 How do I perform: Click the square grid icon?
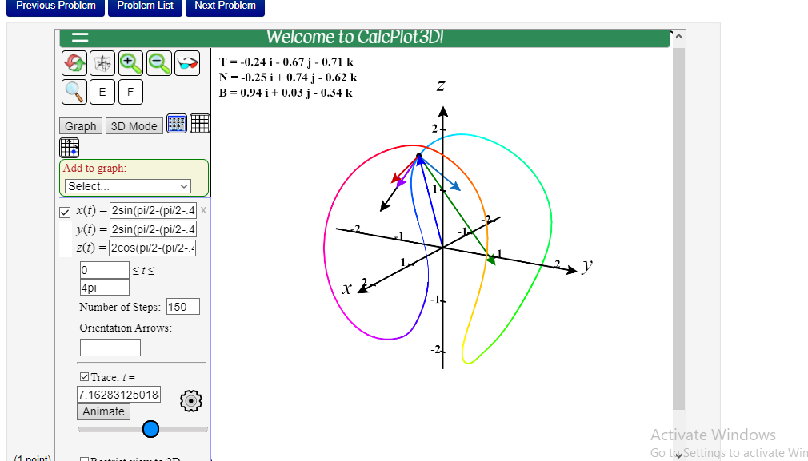coord(199,124)
